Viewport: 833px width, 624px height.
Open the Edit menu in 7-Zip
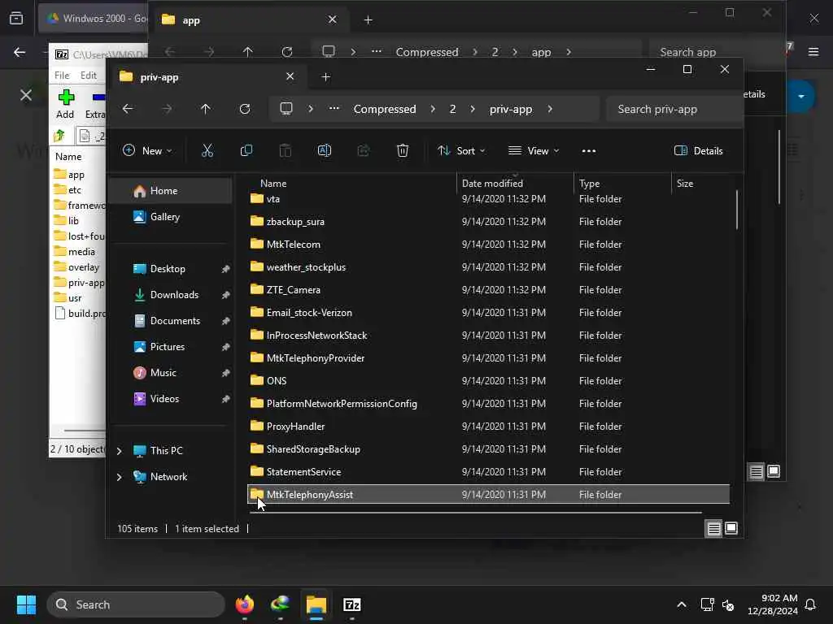coord(88,76)
